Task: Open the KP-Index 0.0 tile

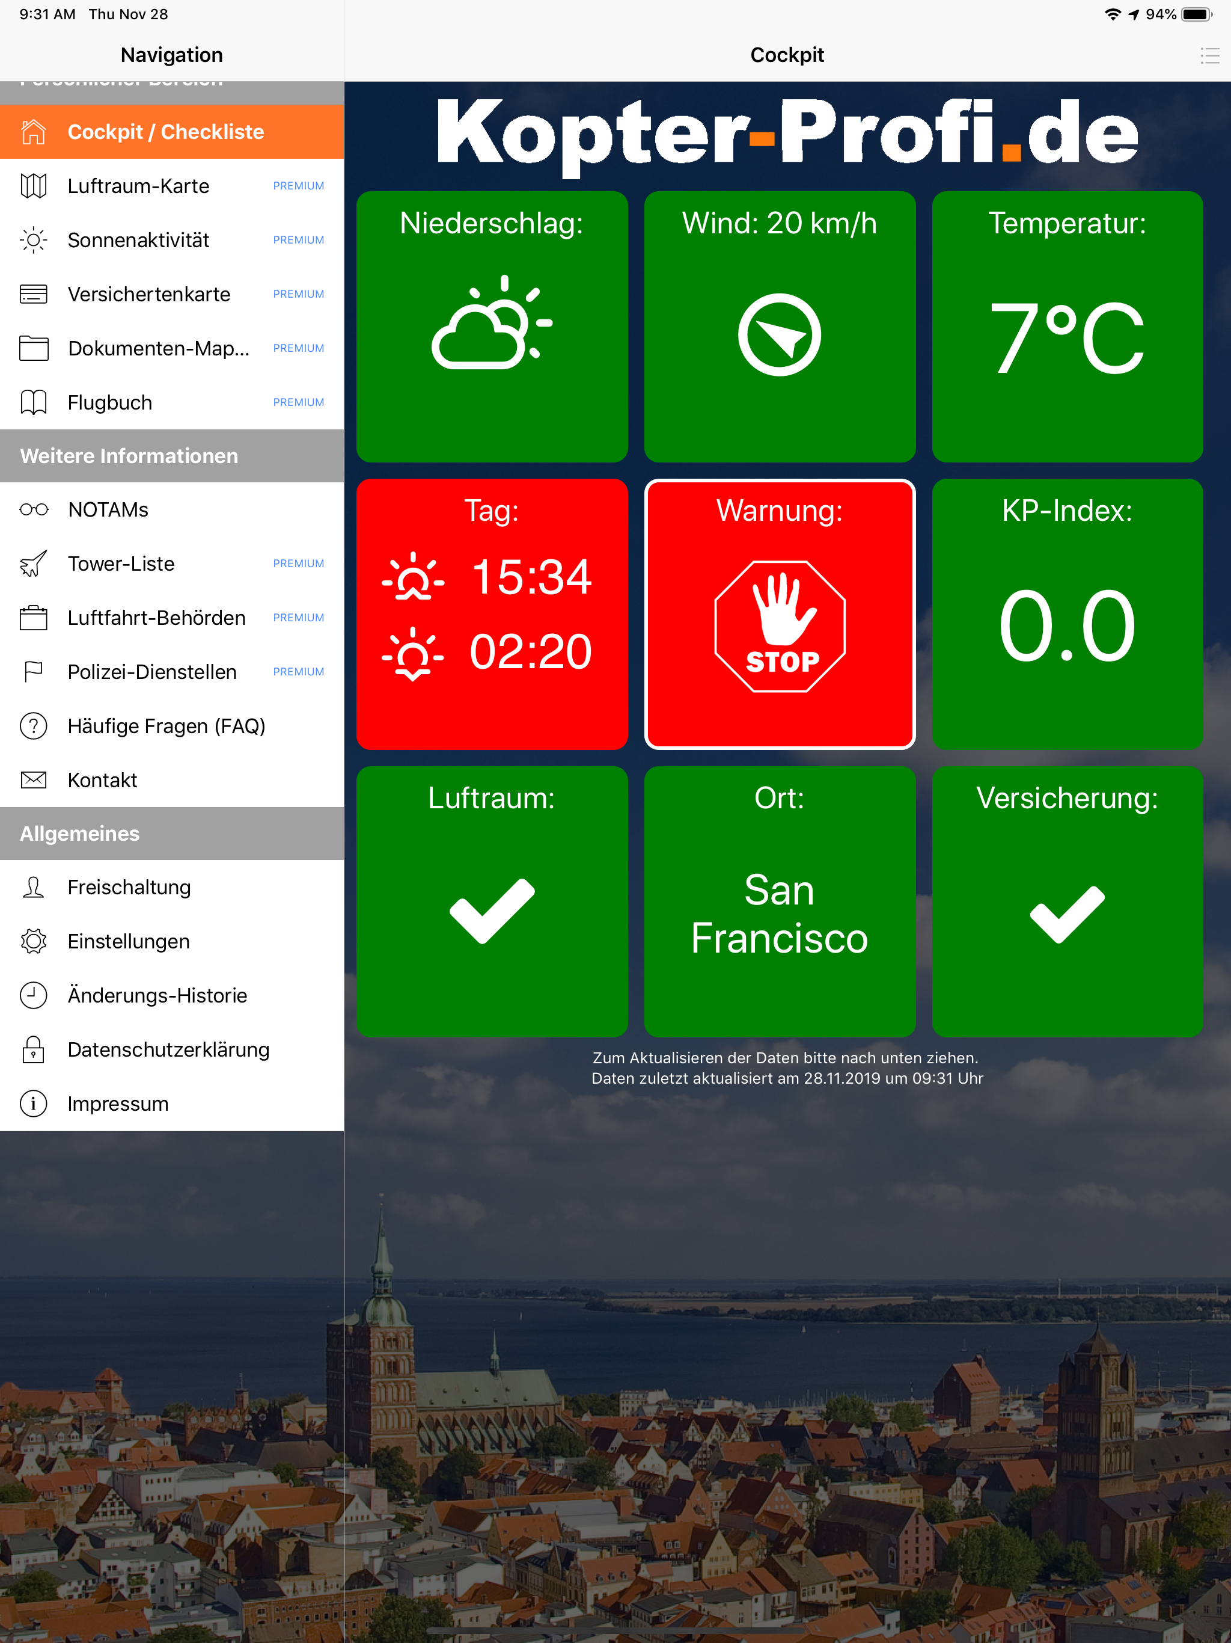Action: click(x=1068, y=614)
